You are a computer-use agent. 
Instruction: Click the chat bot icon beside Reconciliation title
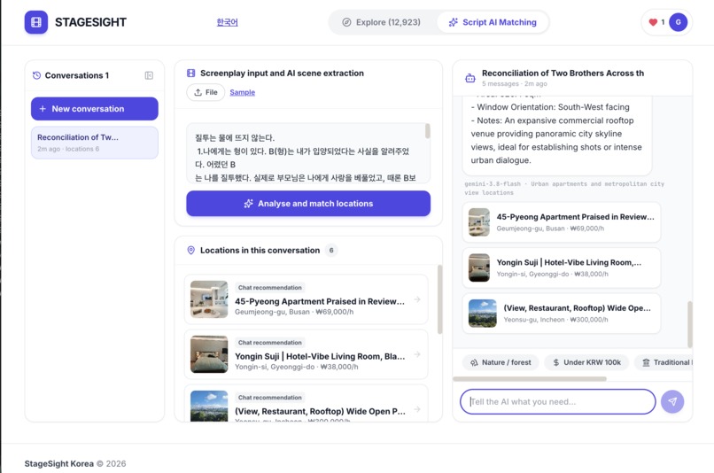[470, 78]
